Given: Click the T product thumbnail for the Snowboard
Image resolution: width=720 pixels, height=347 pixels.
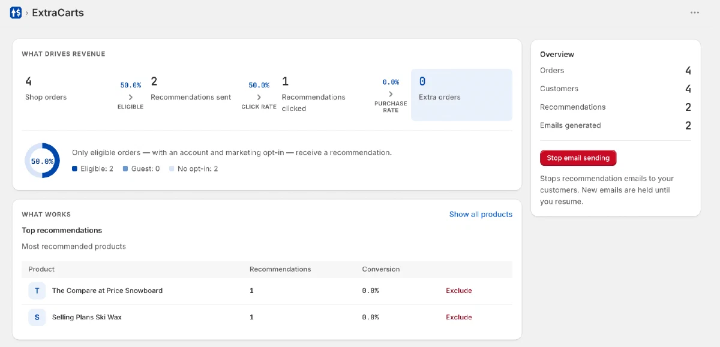Looking at the screenshot, I should coord(37,291).
